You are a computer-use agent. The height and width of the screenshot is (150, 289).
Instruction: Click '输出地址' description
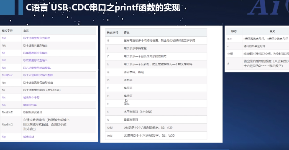click(x=29, y=137)
